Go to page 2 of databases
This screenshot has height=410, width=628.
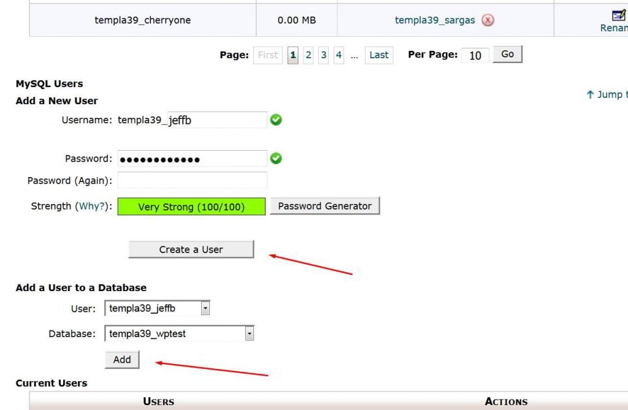click(x=308, y=55)
